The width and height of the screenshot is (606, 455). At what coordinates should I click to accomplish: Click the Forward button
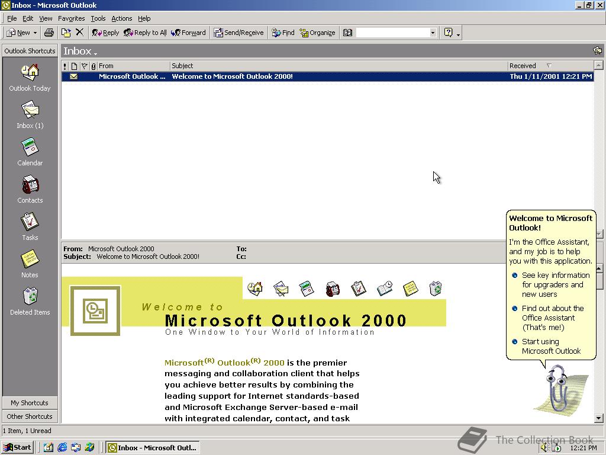point(189,33)
